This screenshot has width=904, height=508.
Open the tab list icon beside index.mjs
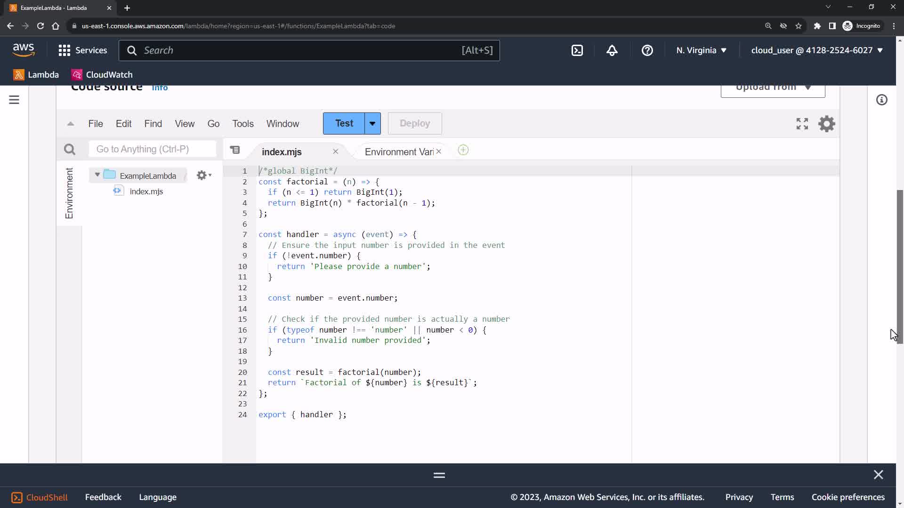click(x=235, y=150)
